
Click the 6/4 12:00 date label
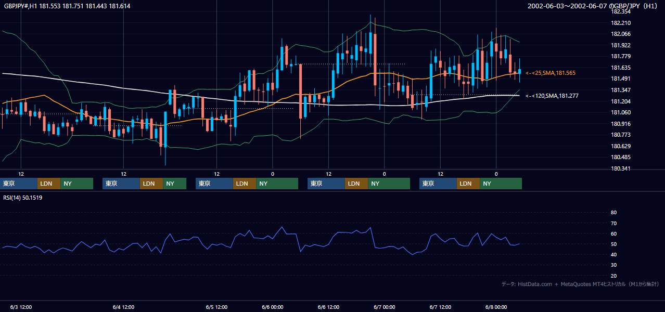pos(124,307)
